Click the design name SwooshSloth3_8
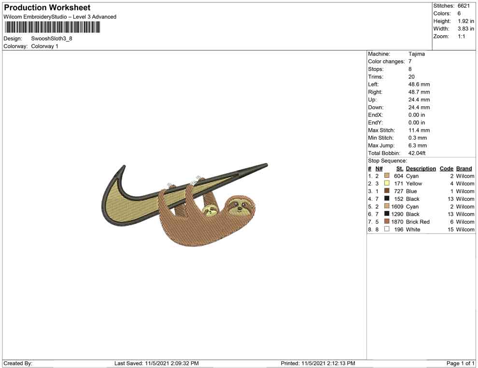478x368 pixels. (x=52, y=39)
